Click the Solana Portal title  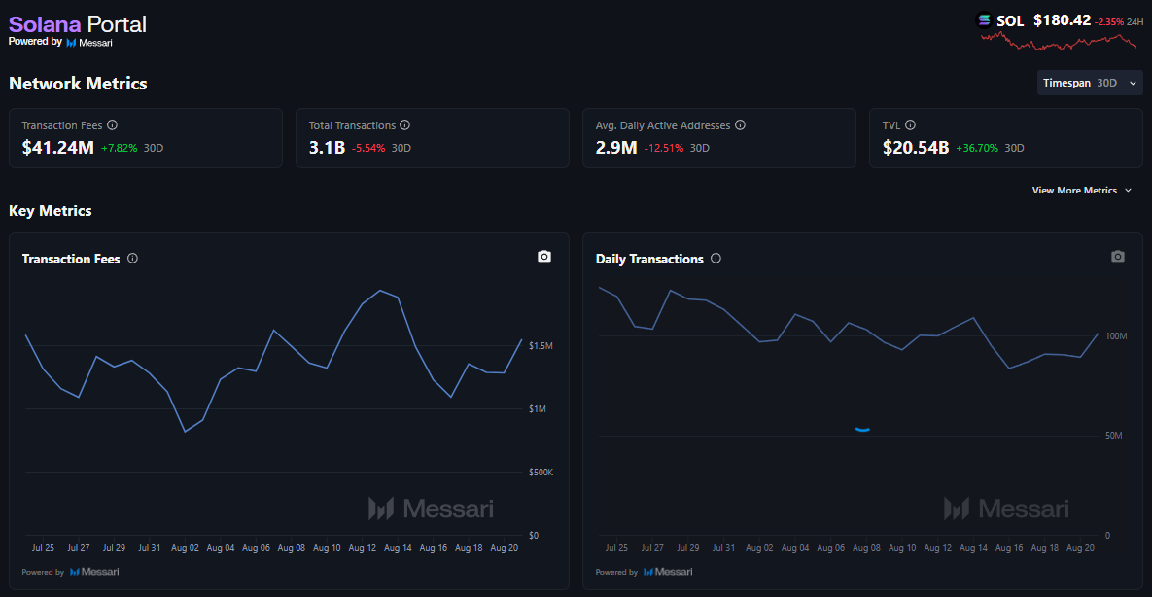pos(78,23)
